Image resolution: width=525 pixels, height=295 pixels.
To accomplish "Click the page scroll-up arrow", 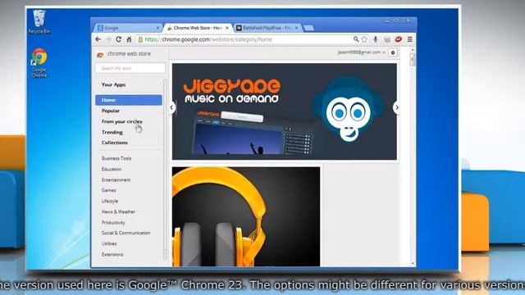I will coord(413,50).
